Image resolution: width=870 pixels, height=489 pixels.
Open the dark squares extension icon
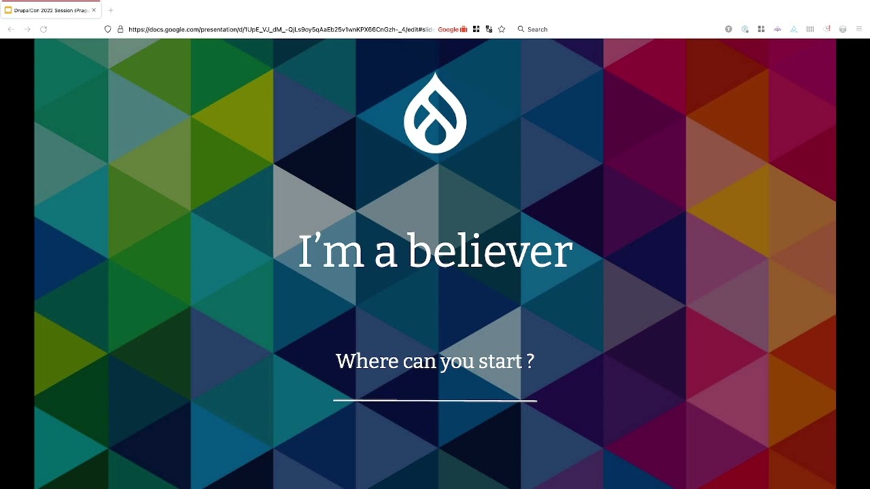pos(761,29)
